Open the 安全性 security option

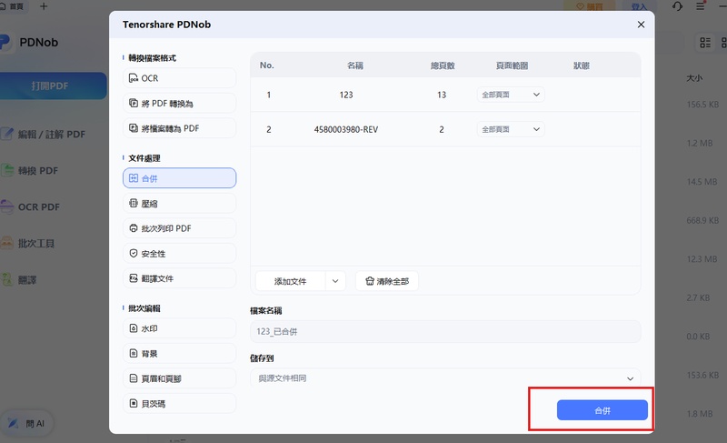coord(179,253)
